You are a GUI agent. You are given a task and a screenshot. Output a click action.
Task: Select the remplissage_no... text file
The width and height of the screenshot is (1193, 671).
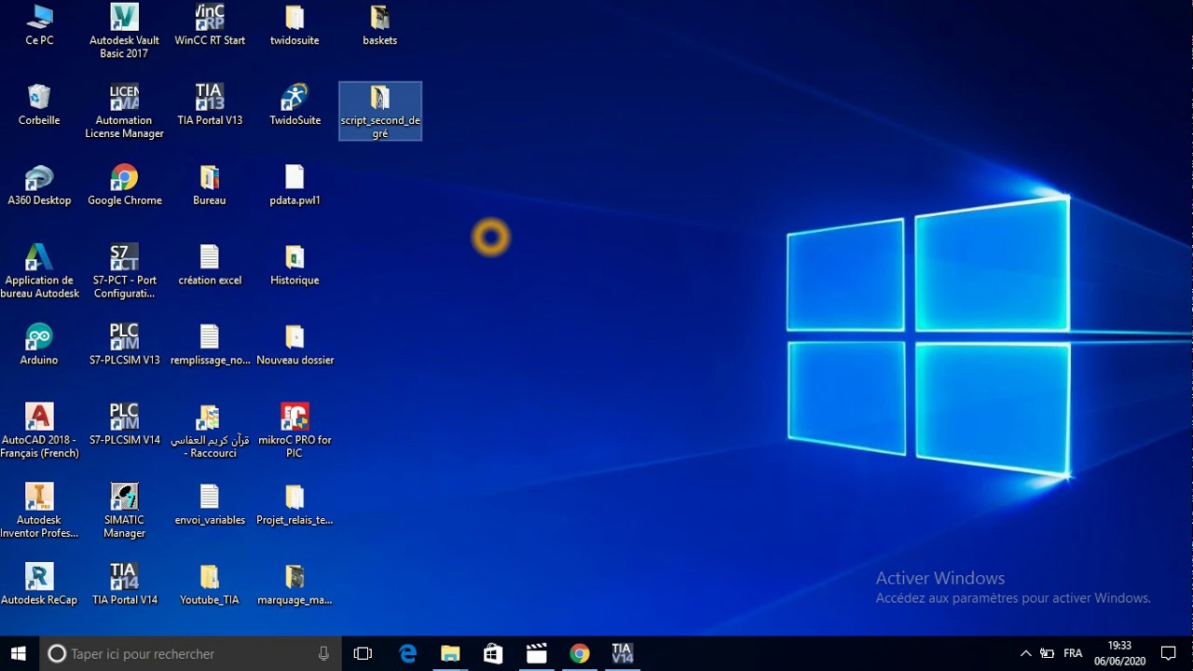210,346
